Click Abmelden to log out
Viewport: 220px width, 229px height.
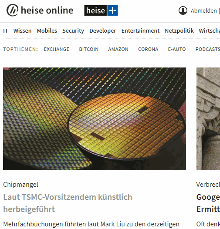pyautogui.click(x=203, y=10)
